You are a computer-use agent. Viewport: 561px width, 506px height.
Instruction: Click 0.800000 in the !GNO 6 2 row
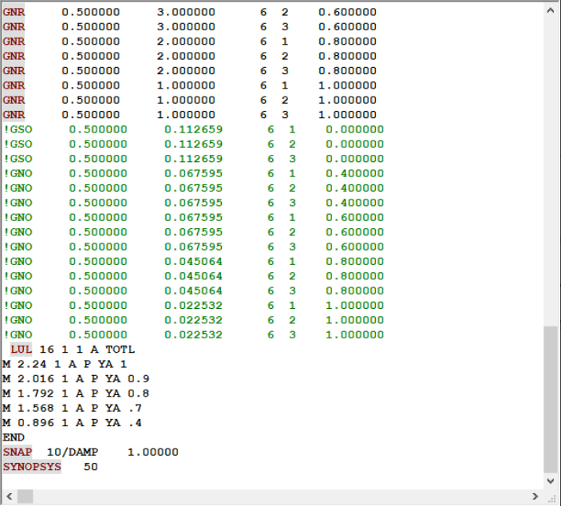pyautogui.click(x=355, y=276)
